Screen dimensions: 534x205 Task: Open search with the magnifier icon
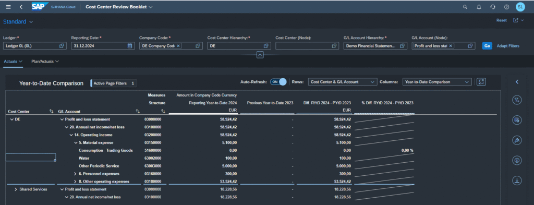(465, 7)
